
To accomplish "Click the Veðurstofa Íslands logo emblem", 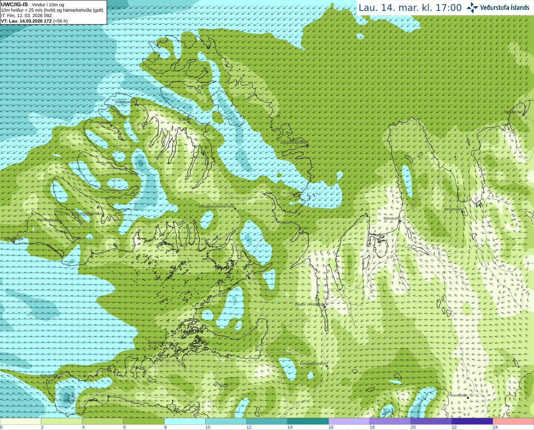I will pos(472,8).
